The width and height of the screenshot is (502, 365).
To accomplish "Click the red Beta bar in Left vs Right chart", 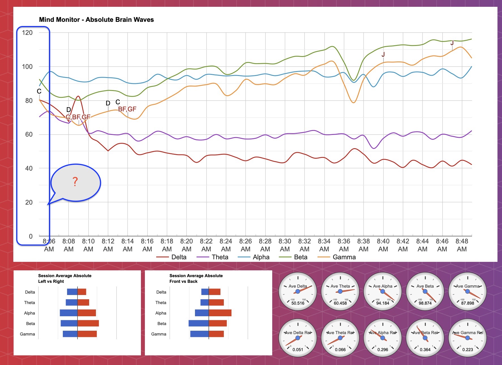I will (x=88, y=323).
